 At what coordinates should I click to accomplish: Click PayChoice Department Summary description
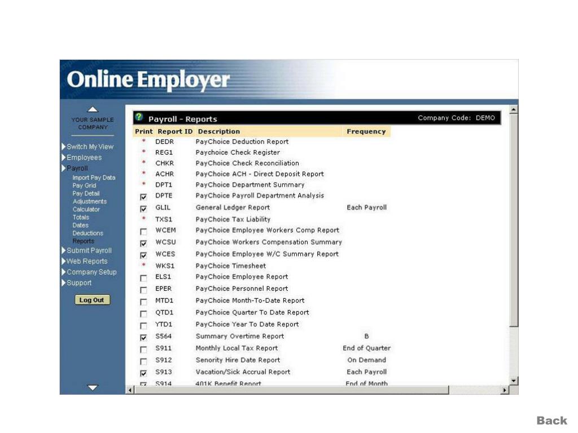tap(250, 184)
